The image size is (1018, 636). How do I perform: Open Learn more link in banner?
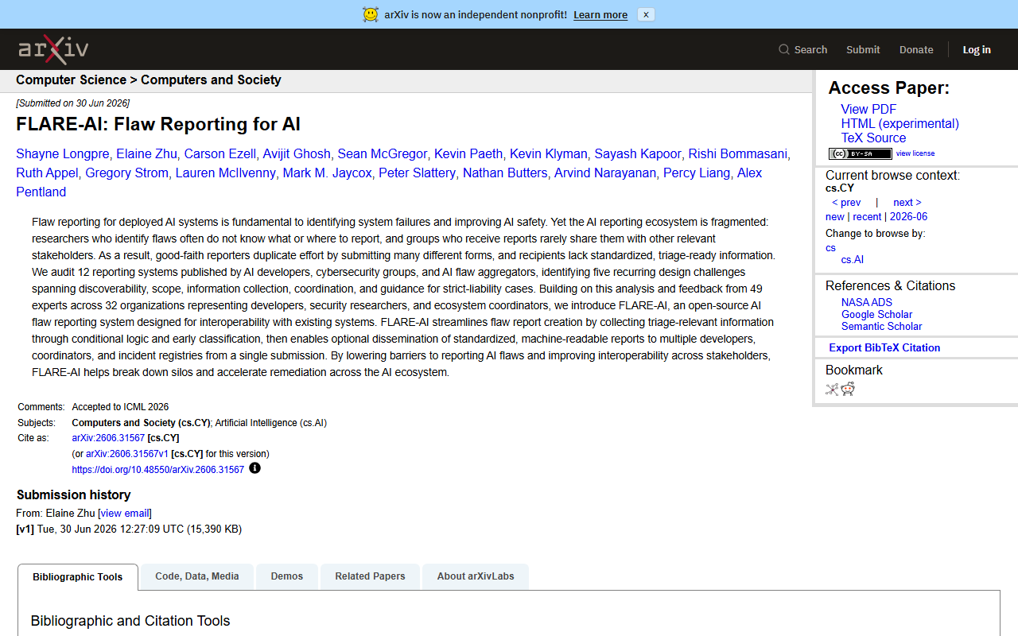[600, 14]
